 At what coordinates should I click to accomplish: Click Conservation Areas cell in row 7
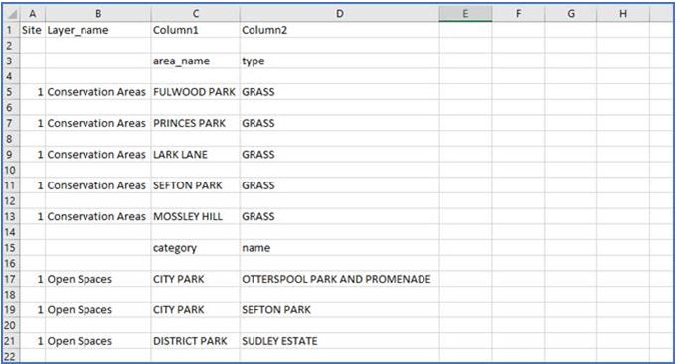tap(98, 123)
